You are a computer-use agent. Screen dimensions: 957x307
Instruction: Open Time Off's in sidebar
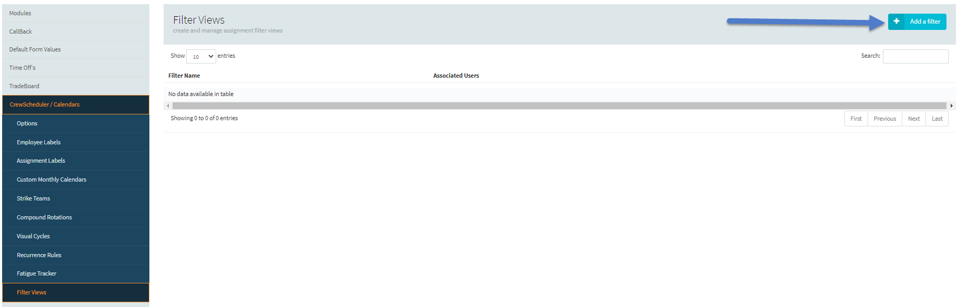click(x=76, y=68)
